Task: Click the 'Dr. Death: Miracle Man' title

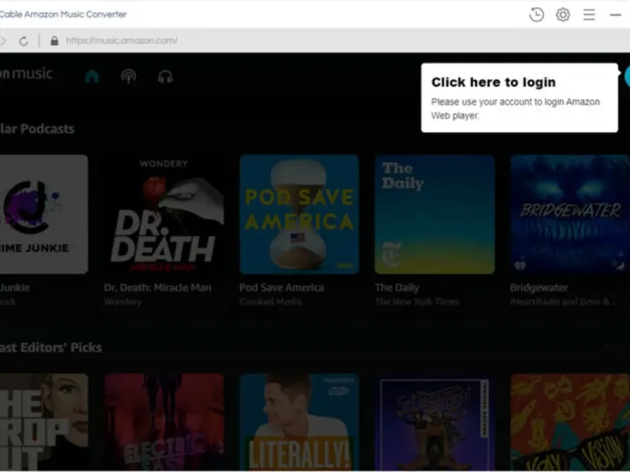Action: 157,287
